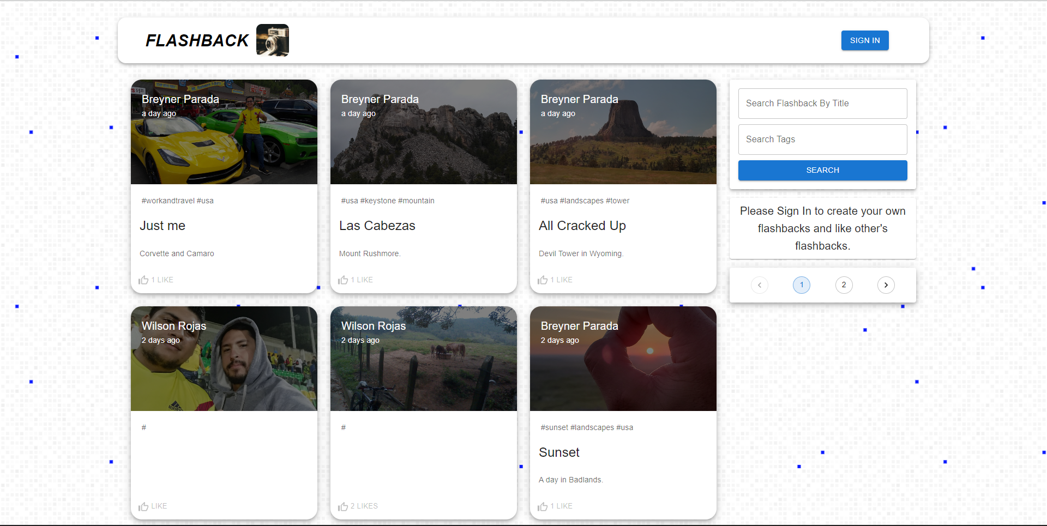Select page 1 in pagination

[802, 285]
